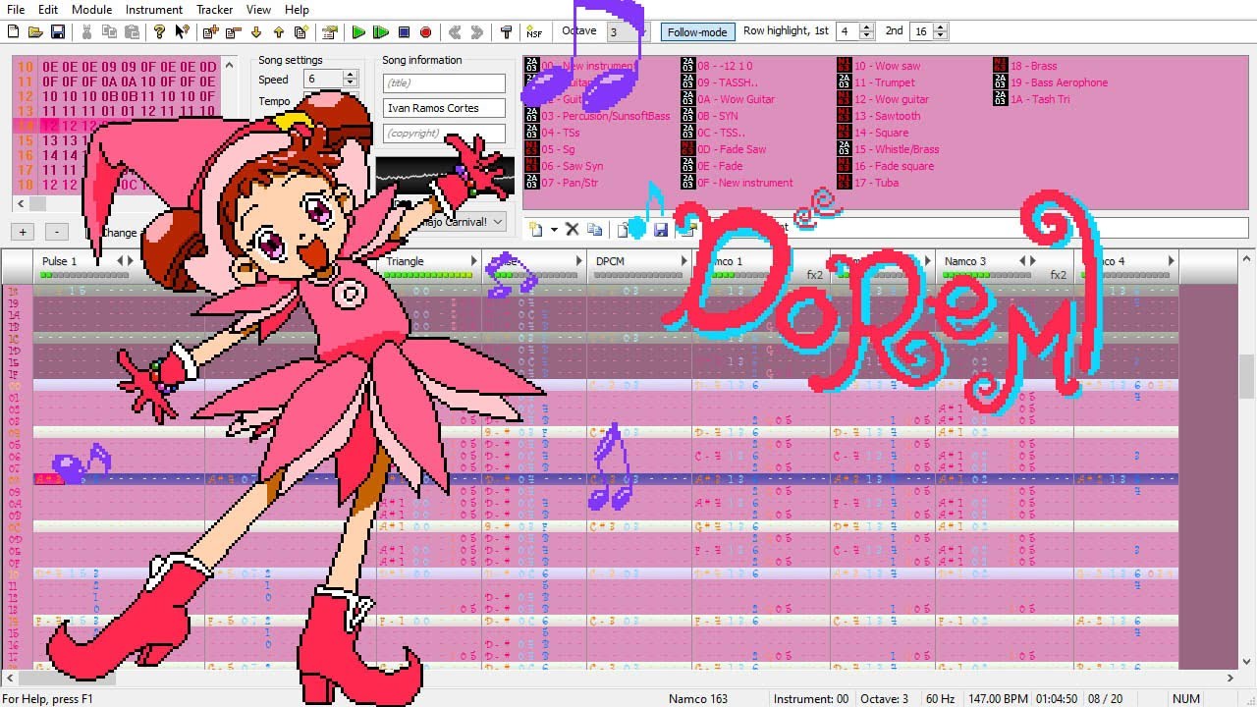Select instrument 19 - Bass Aerophone
Screen dimensions: 1257x707
click(x=1059, y=82)
